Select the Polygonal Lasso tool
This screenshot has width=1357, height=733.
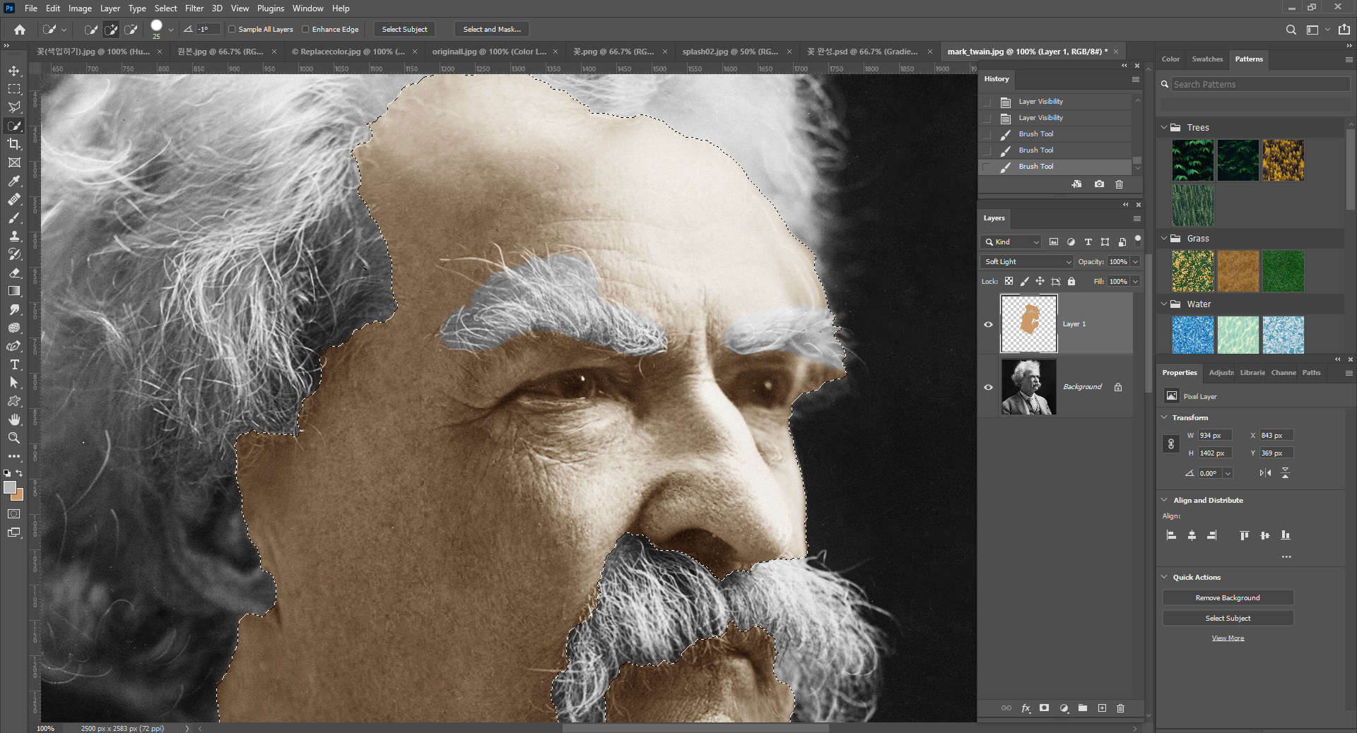tap(14, 107)
